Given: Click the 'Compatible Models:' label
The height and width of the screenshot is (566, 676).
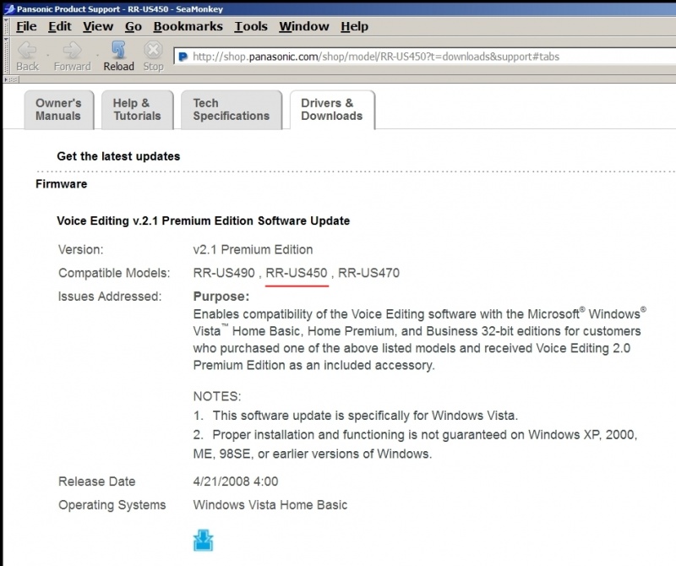Looking at the screenshot, I should tap(114, 273).
